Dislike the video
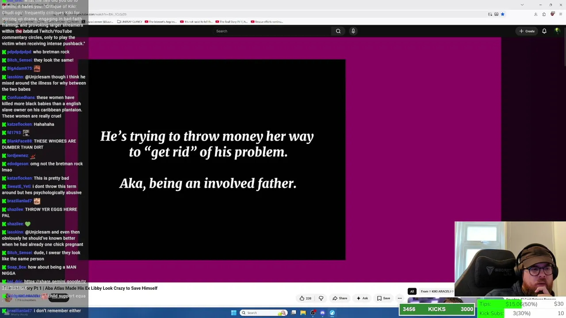Image resolution: width=566 pixels, height=318 pixels. click(321, 298)
